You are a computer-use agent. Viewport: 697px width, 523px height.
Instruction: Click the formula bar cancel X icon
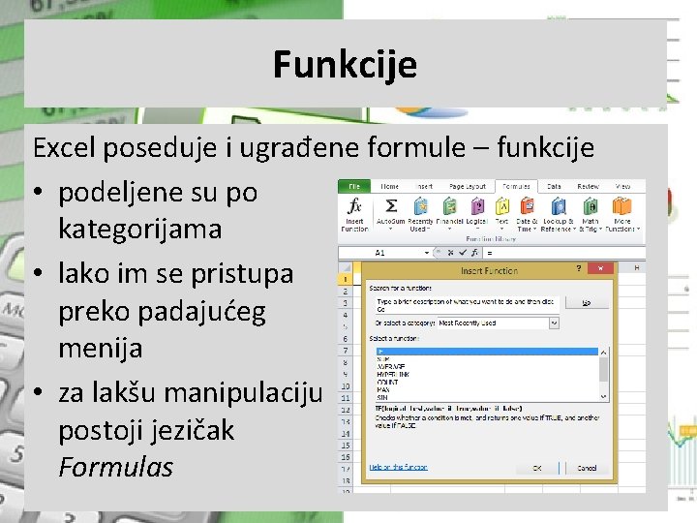point(450,253)
